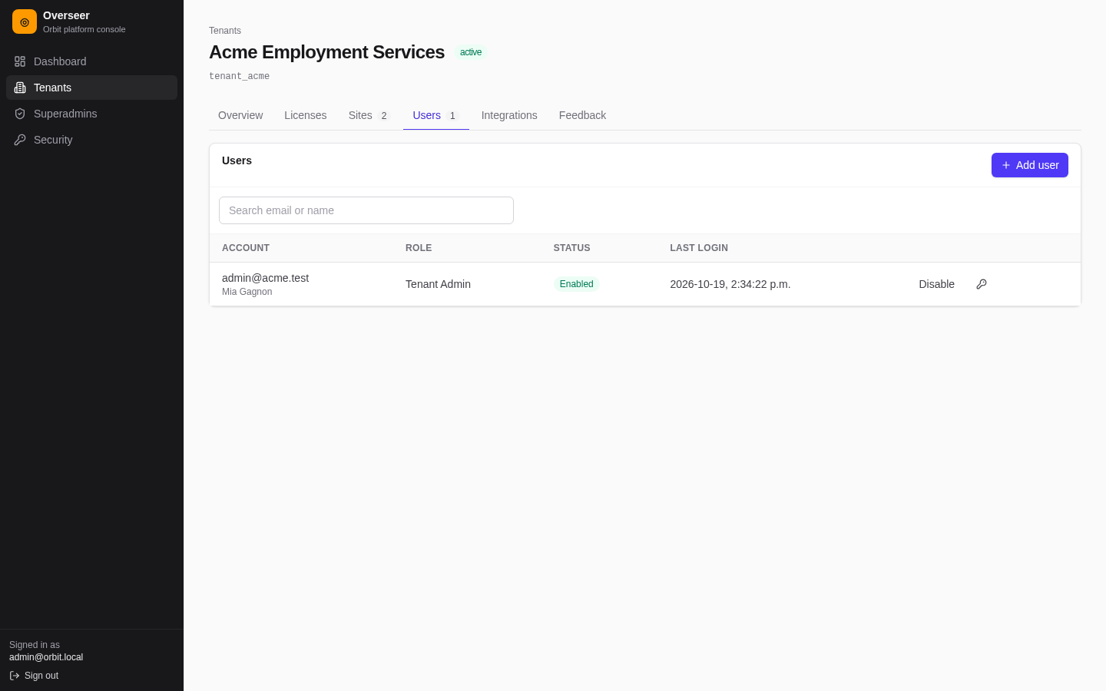Click the Overseer orange logo icon
The width and height of the screenshot is (1106, 691).
25,21
